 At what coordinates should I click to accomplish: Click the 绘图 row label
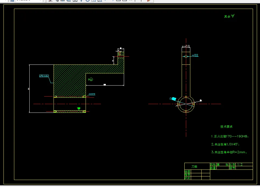pos(187,171)
